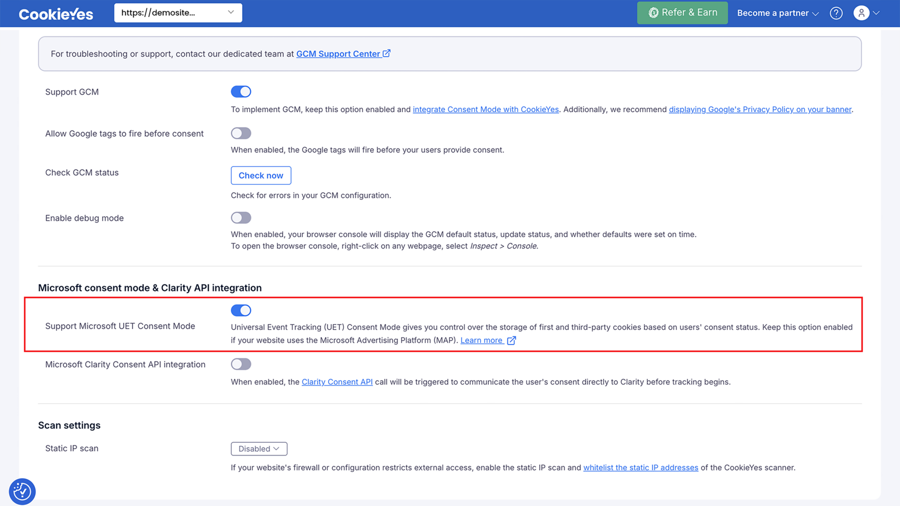Expand the account menu chevron
This screenshot has width=900, height=506.
coord(876,13)
